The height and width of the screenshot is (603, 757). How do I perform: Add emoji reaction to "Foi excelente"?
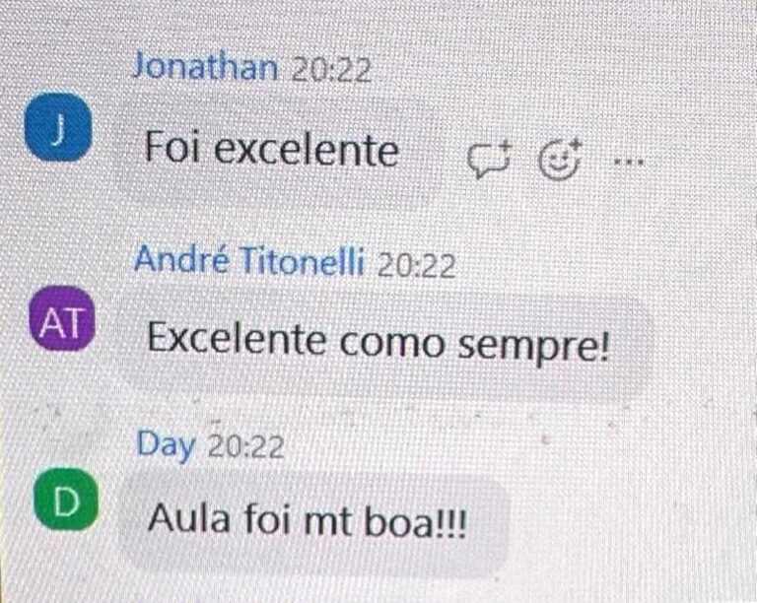click(x=560, y=160)
